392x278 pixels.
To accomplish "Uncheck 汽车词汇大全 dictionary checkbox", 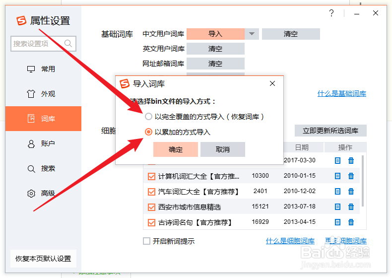I will [x=151, y=192].
